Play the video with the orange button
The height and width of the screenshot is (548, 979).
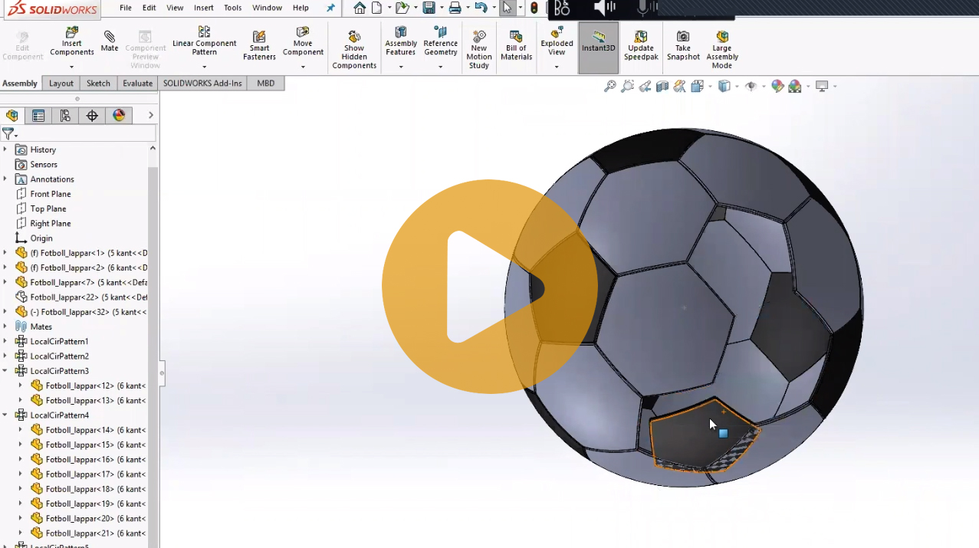pyautogui.click(x=489, y=287)
